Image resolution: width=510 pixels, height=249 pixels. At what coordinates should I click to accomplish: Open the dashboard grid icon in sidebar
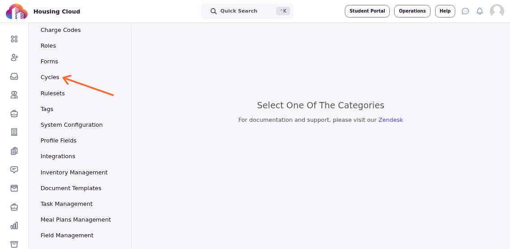14,39
